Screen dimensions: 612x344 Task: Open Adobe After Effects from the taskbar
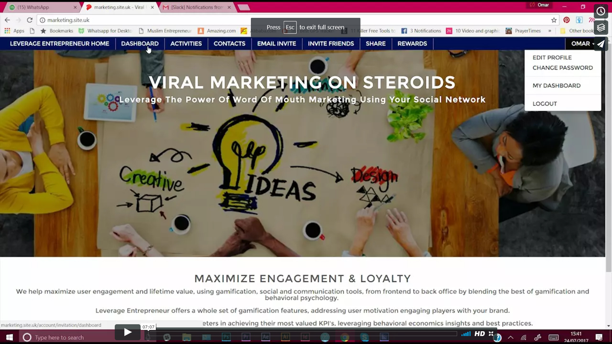tap(266, 337)
